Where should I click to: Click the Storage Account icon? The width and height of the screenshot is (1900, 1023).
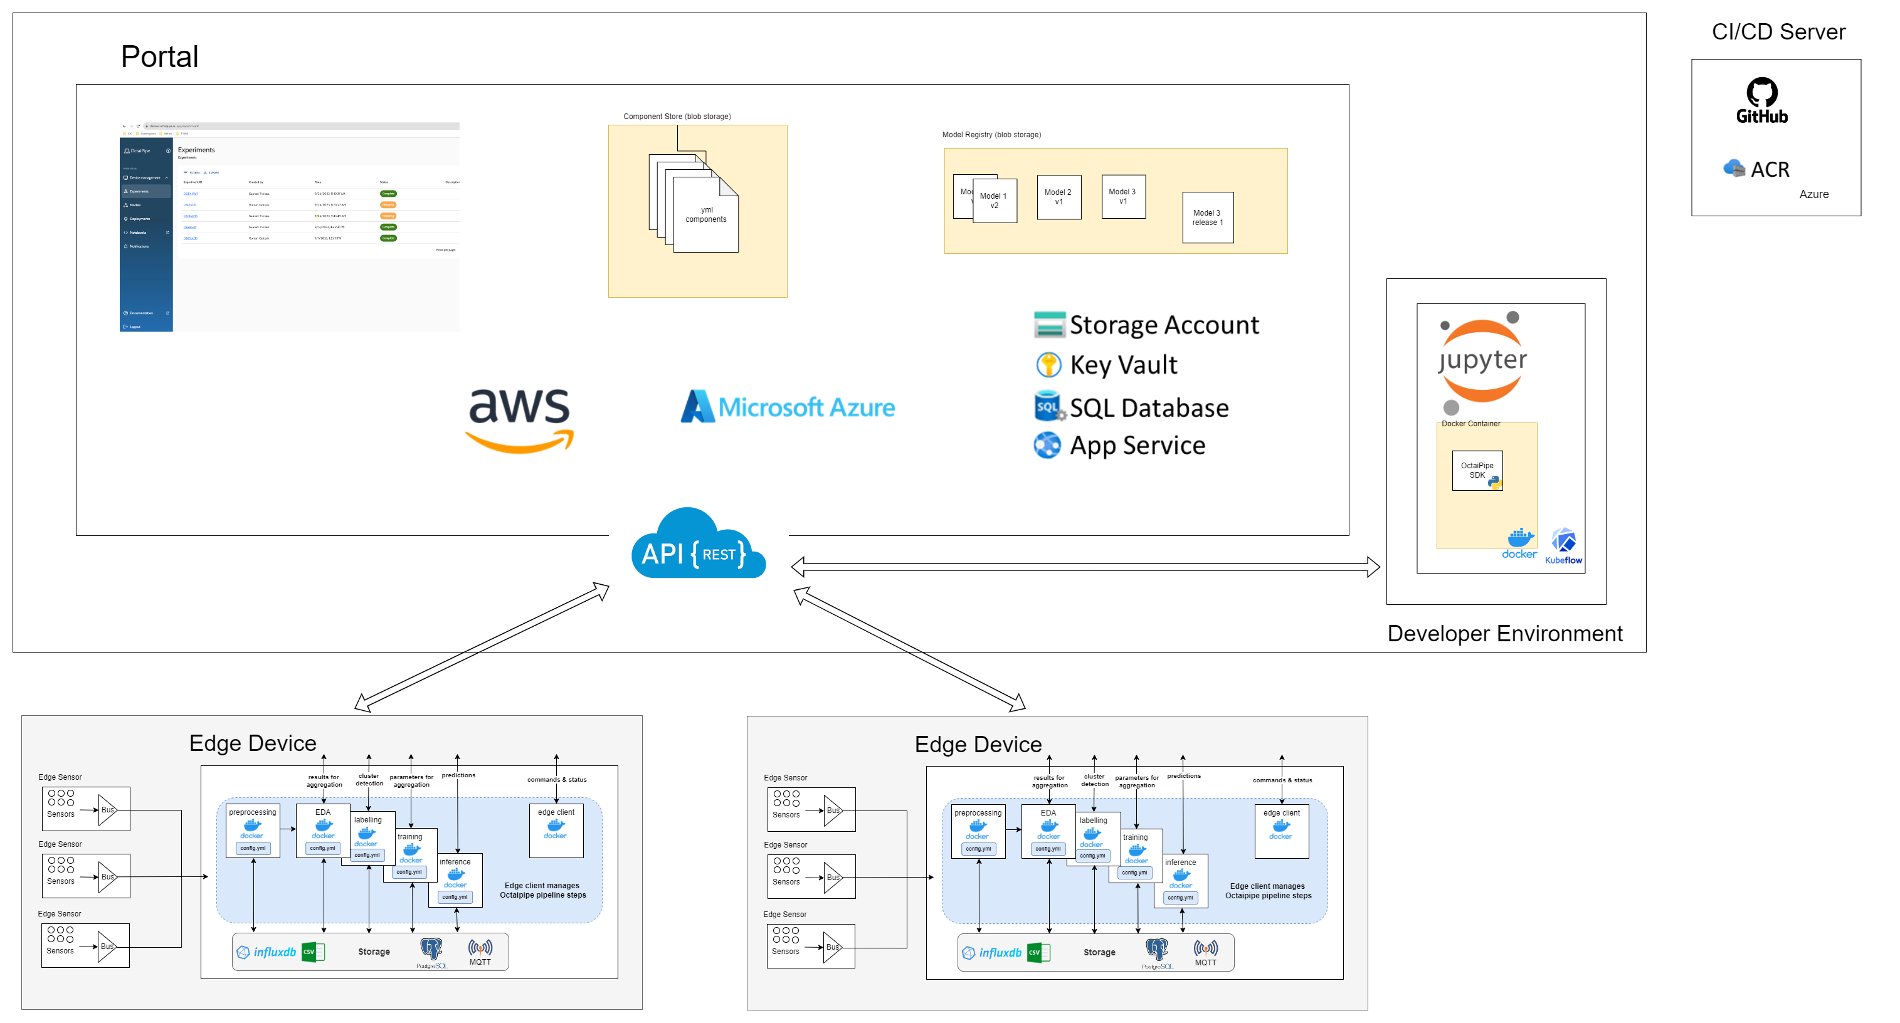[1049, 325]
